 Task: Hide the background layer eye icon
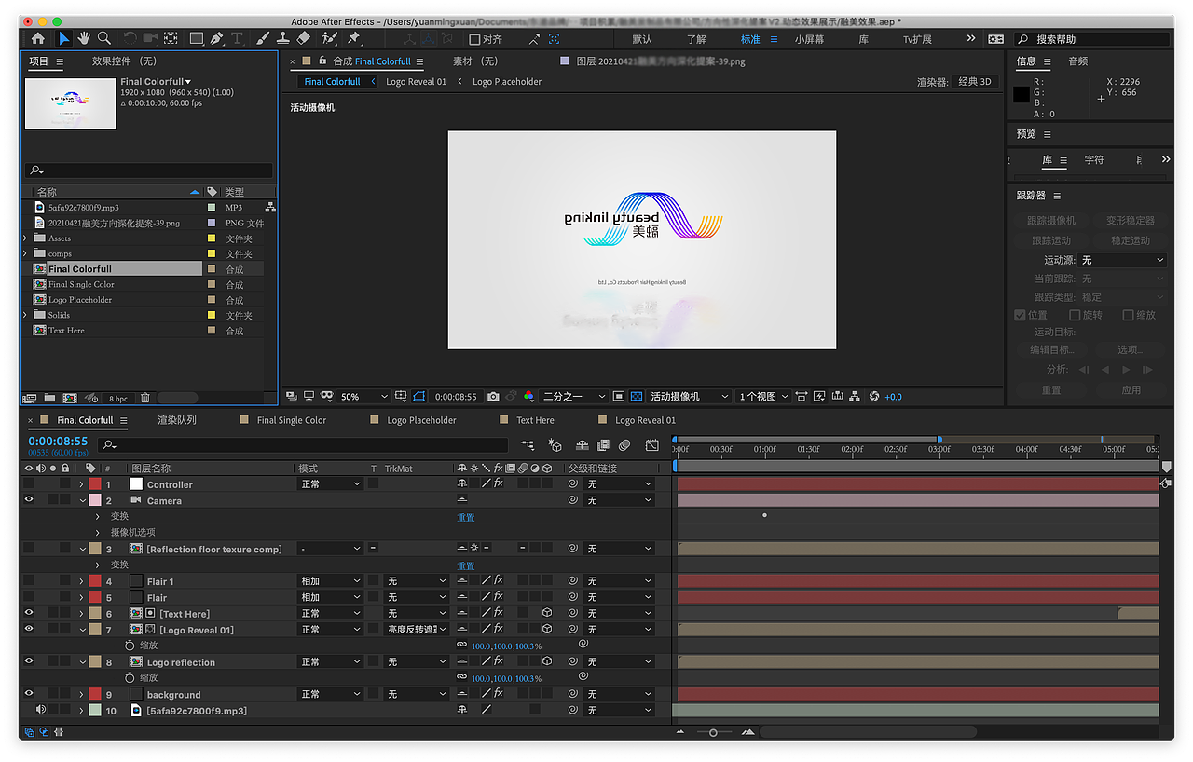[29, 694]
